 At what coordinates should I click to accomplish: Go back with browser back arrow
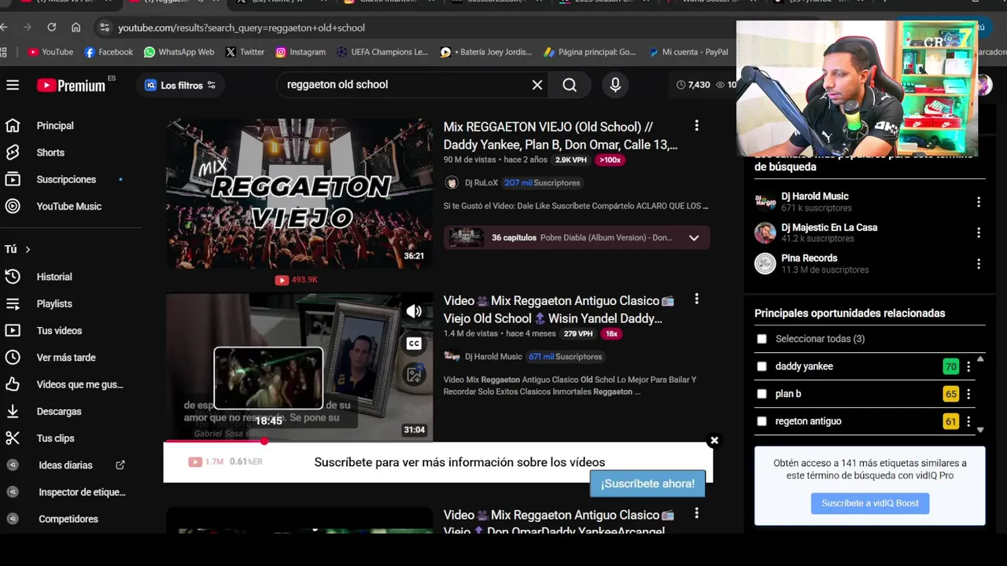pos(5,28)
